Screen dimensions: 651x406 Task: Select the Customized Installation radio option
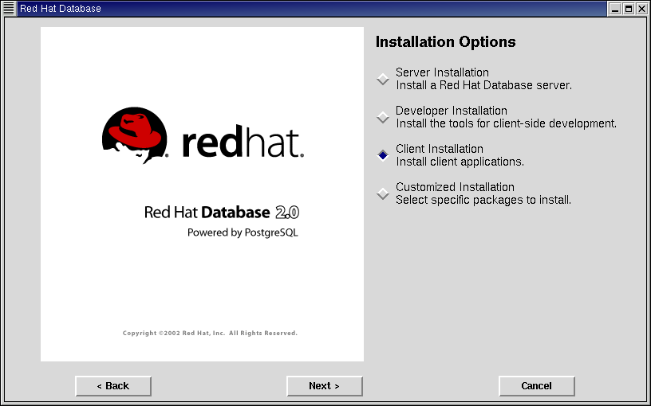tap(383, 194)
